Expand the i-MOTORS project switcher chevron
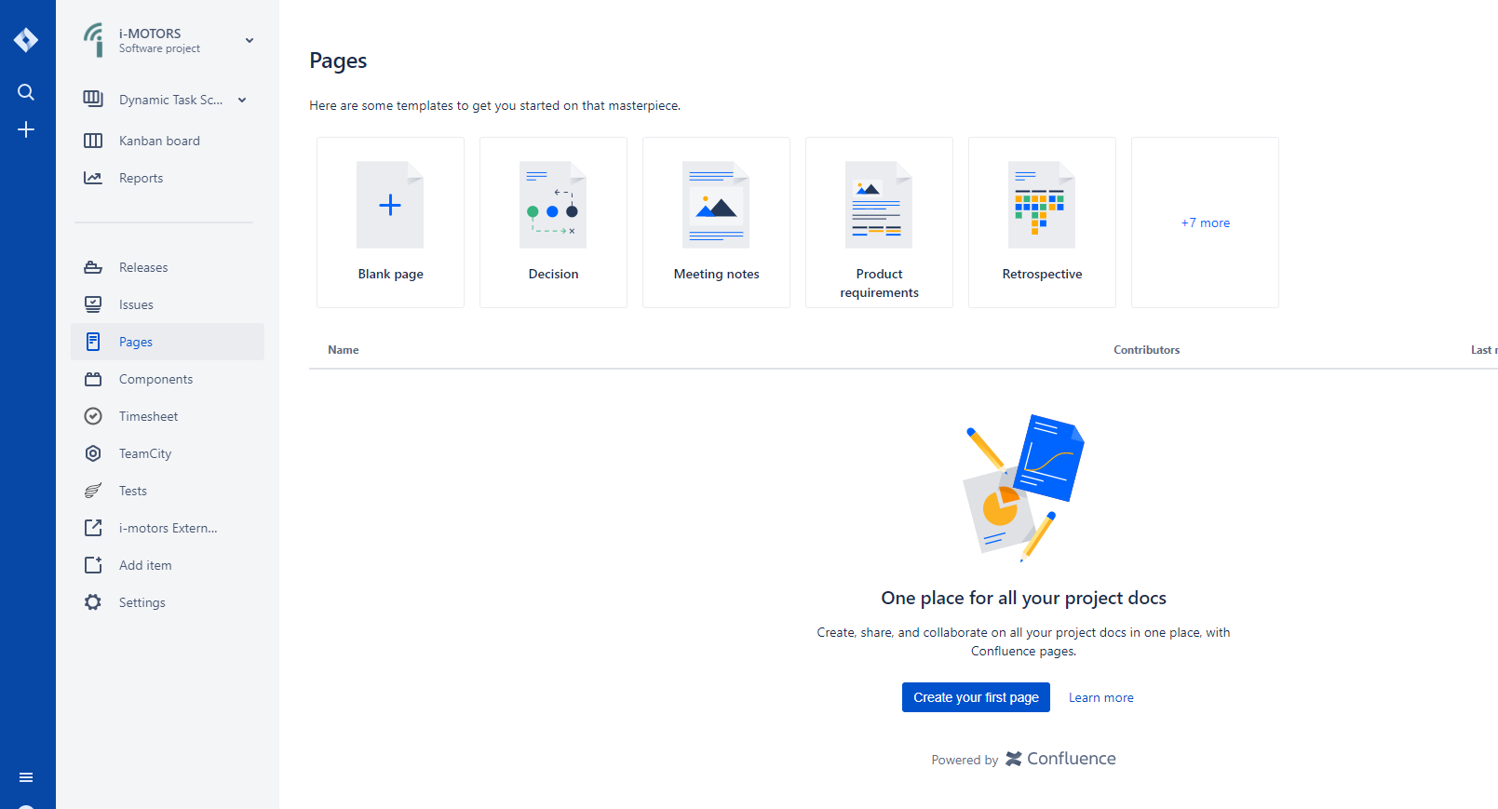The width and height of the screenshot is (1498, 809). pyautogui.click(x=250, y=40)
